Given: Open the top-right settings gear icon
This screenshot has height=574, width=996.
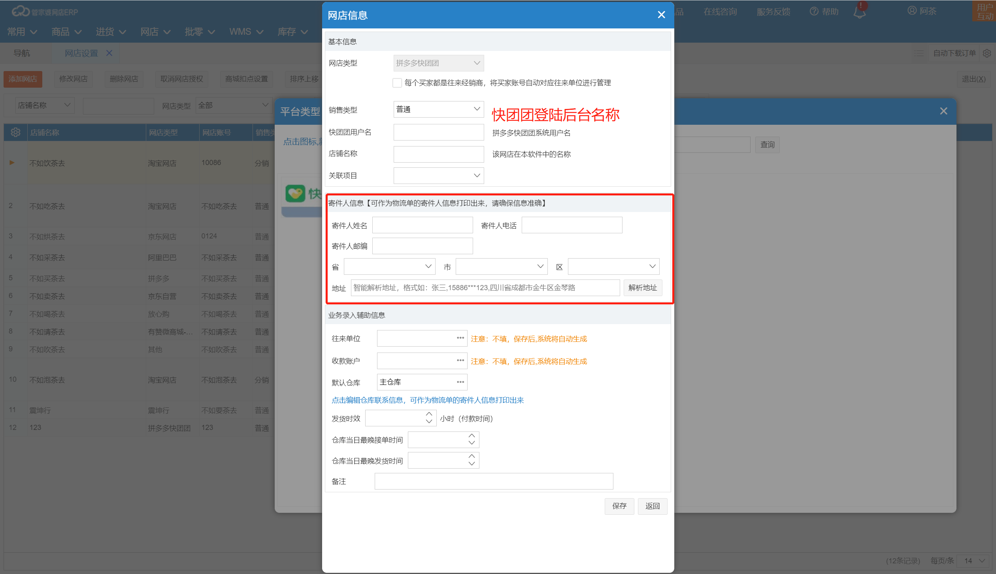Looking at the screenshot, I should (987, 53).
